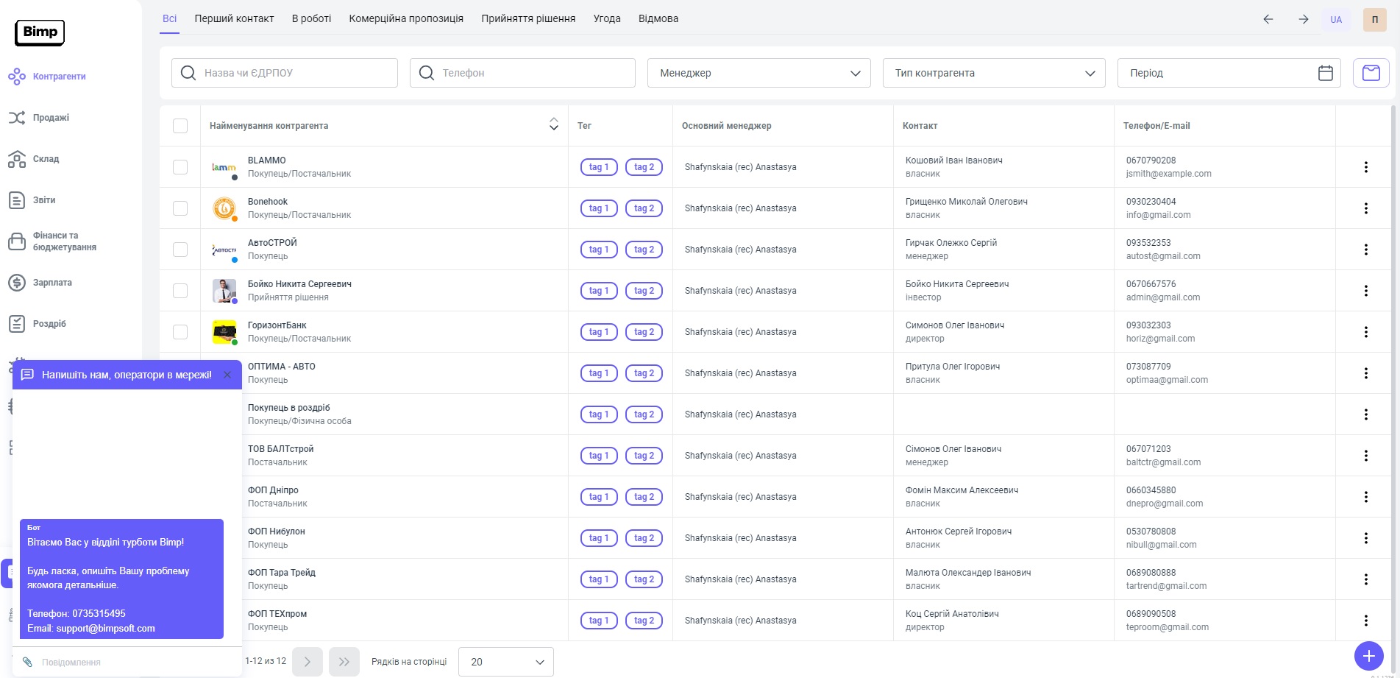This screenshot has width=1400, height=678.
Task: Check the АвтоСТРОЙ row checkbox
Action: tap(180, 250)
